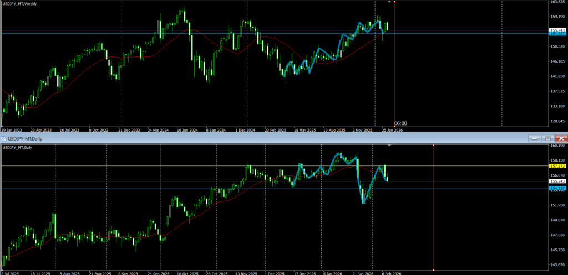Click the 163.525 price on Weekly scale

557,2
